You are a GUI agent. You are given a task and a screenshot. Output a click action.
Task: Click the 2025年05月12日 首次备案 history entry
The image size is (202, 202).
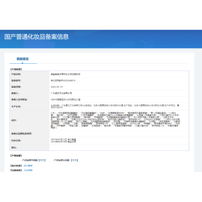63,139
